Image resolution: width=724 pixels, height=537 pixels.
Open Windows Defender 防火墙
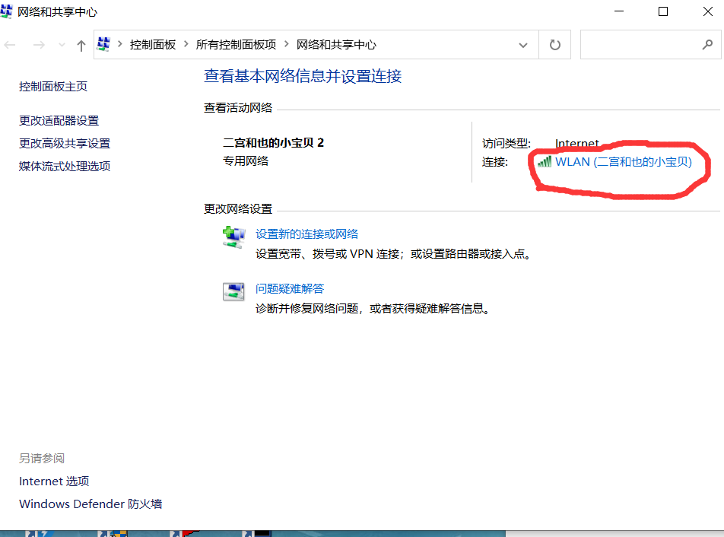point(90,504)
